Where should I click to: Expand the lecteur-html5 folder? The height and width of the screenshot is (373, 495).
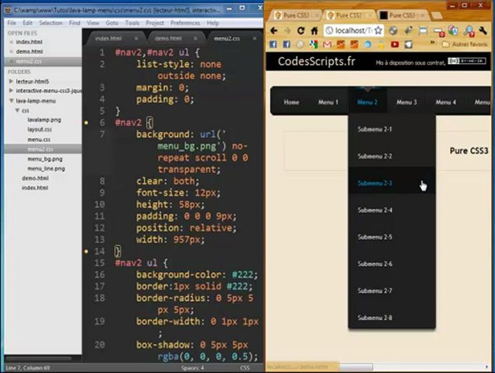click(11, 81)
